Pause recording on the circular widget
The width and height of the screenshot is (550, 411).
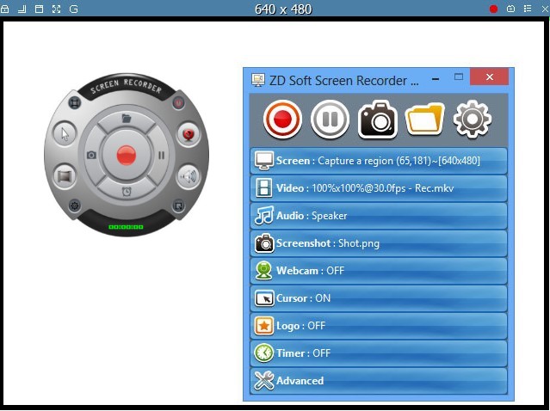point(161,156)
